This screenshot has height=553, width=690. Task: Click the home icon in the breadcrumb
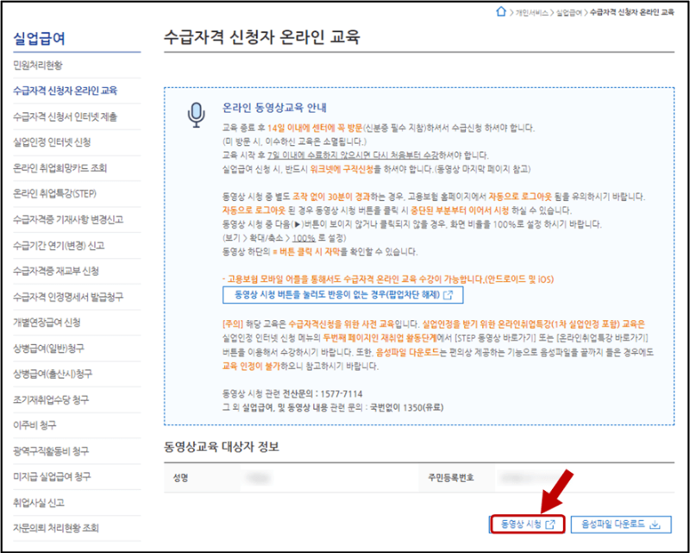pos(501,10)
